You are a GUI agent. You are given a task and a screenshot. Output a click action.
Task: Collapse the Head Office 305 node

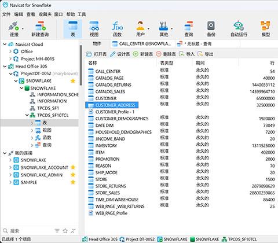click(x=5, y=67)
